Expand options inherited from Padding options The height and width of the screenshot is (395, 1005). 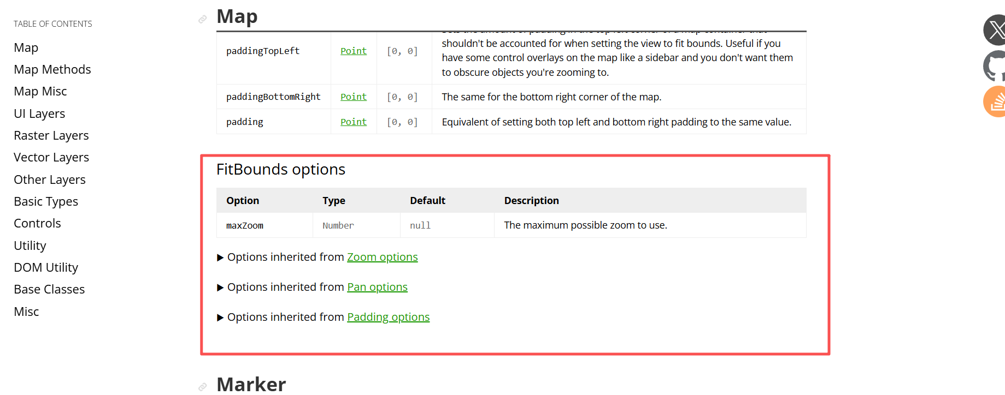pos(220,318)
